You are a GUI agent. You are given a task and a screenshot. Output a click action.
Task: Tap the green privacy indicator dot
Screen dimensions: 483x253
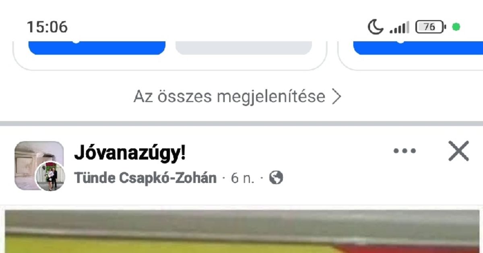coord(456,27)
